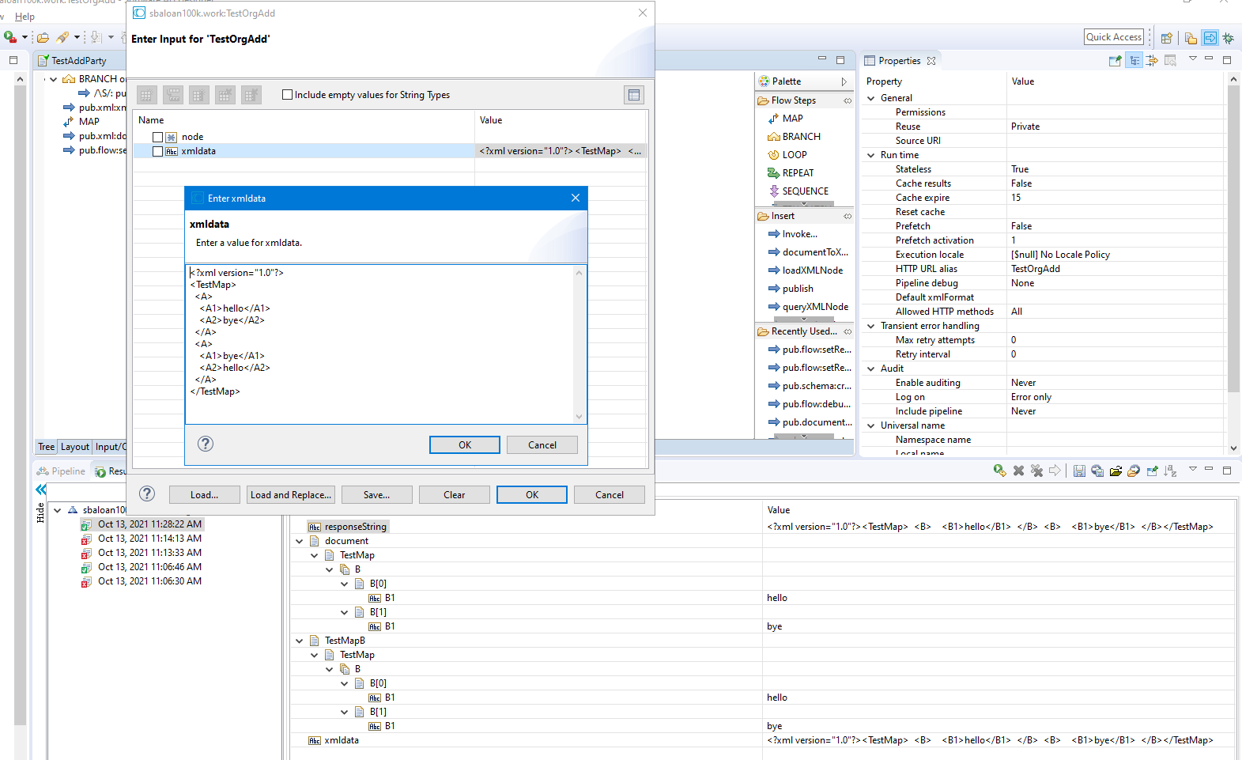Close the Enter xmldata dialog
This screenshot has height=760, width=1242.
tap(576, 198)
